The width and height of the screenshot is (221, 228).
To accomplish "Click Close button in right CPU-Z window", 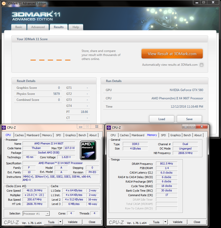I will 197,222.
